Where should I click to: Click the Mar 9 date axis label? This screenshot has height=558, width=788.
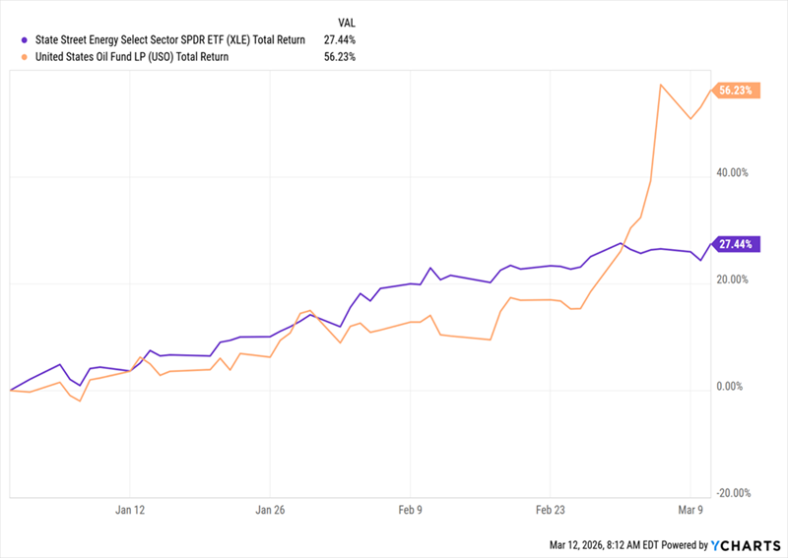690,510
